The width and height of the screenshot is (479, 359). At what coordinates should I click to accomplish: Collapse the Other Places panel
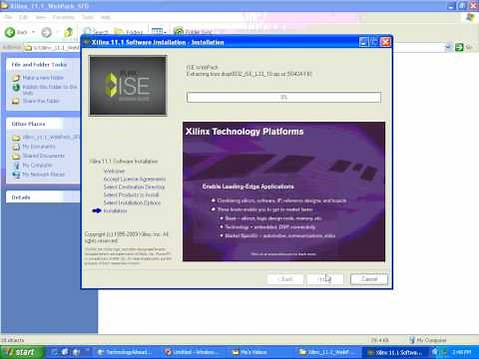coord(43,124)
